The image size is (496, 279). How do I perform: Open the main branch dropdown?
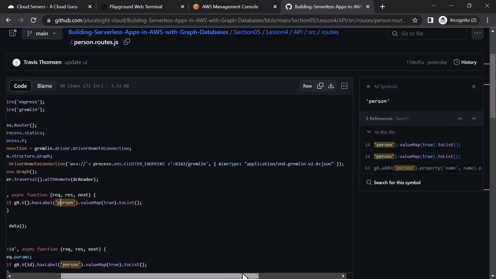tap(41, 33)
